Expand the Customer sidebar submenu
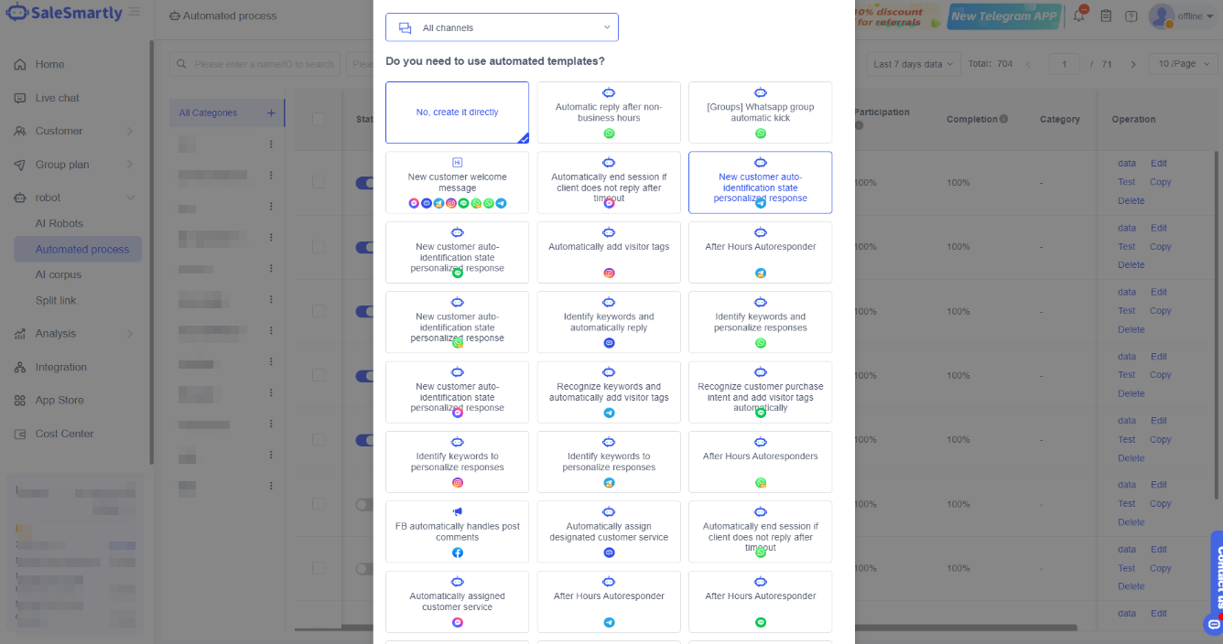The width and height of the screenshot is (1223, 644). [x=73, y=132]
